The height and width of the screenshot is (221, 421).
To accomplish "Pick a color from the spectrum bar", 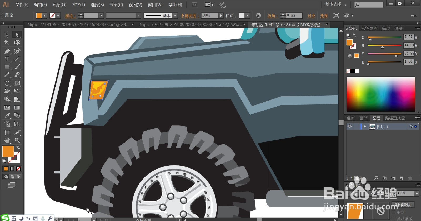I will 381,94.
